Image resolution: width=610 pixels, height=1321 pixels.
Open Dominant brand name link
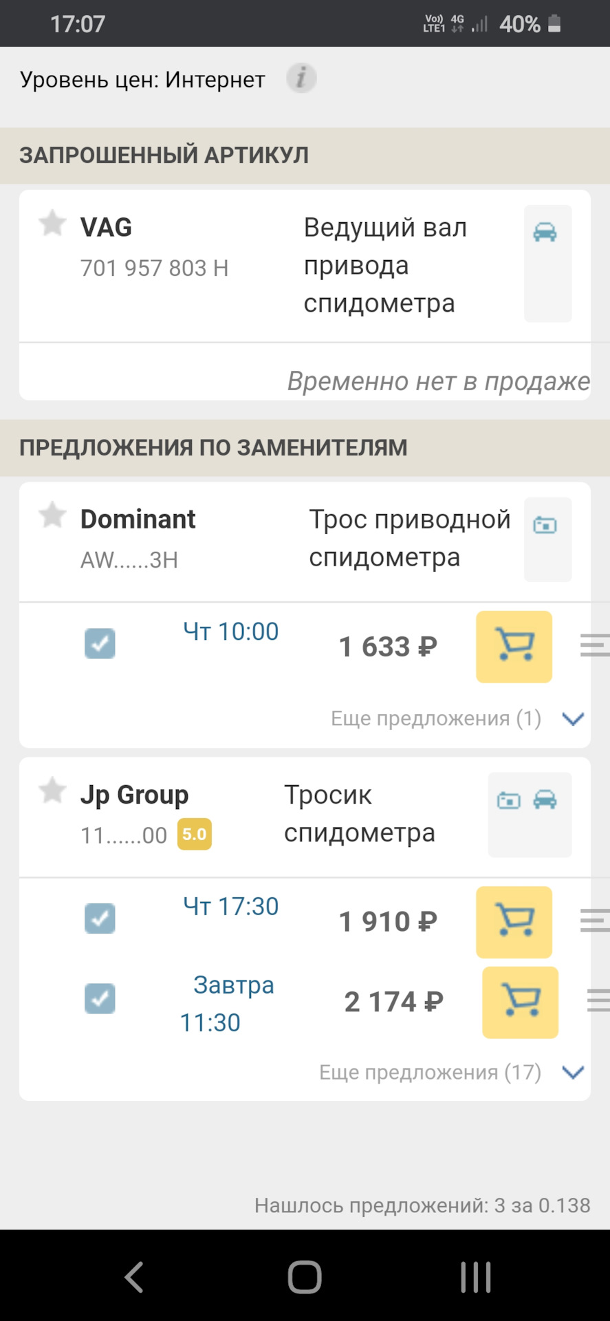(138, 519)
